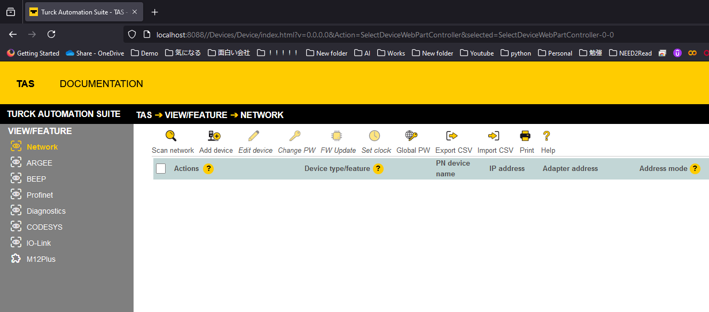This screenshot has width=709, height=312.
Task: Open the Works bookmarks folder
Action: (x=391, y=53)
